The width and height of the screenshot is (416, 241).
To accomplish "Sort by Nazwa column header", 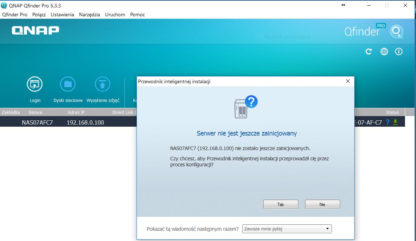I will (x=35, y=112).
